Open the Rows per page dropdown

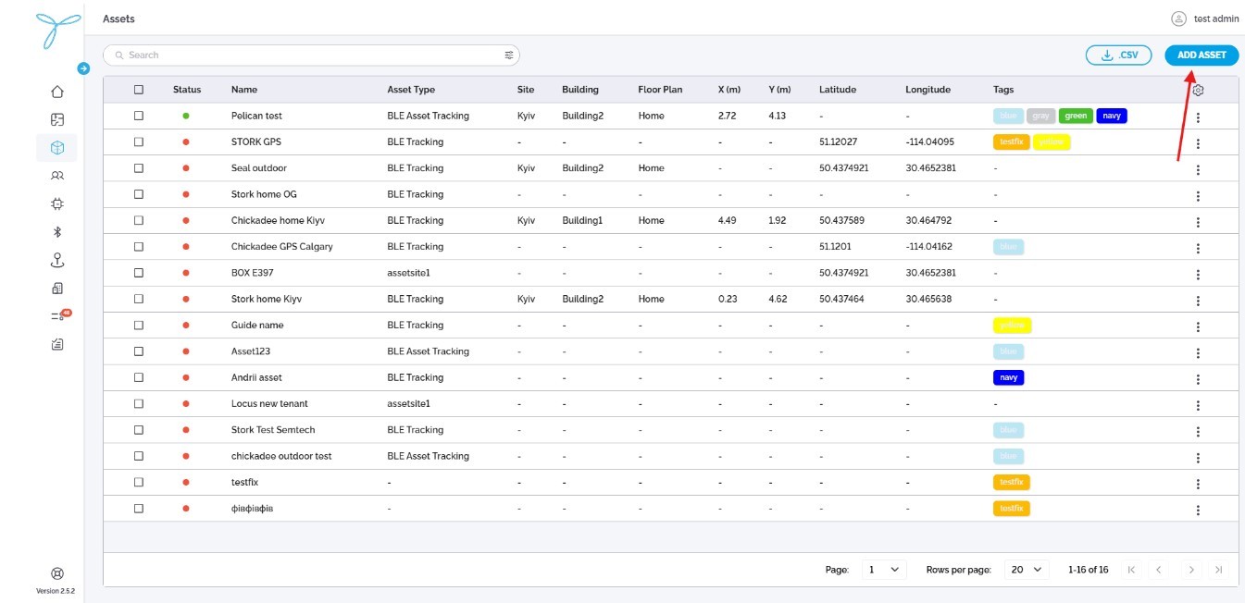pos(1027,570)
